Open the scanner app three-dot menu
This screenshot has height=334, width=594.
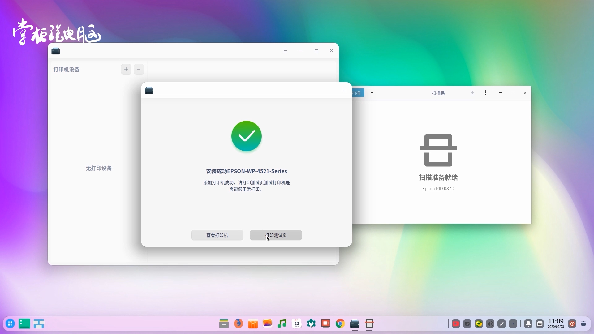[485, 93]
